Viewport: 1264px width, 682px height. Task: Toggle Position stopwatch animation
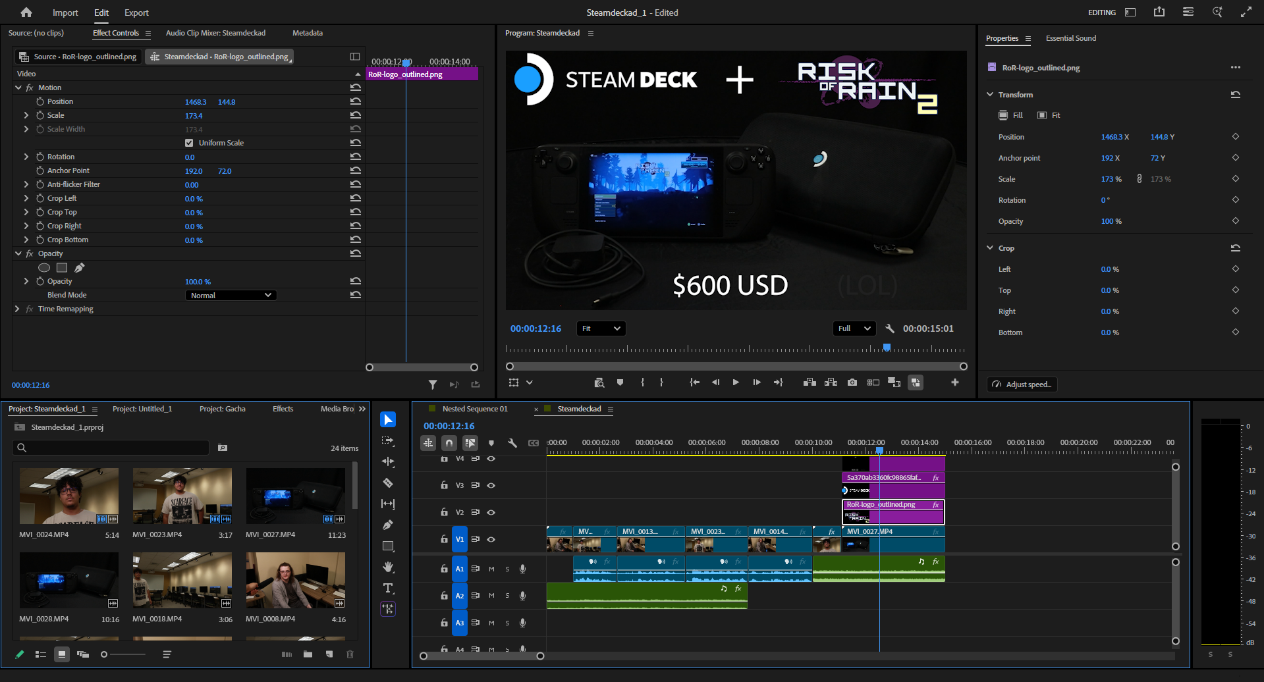[x=40, y=101]
